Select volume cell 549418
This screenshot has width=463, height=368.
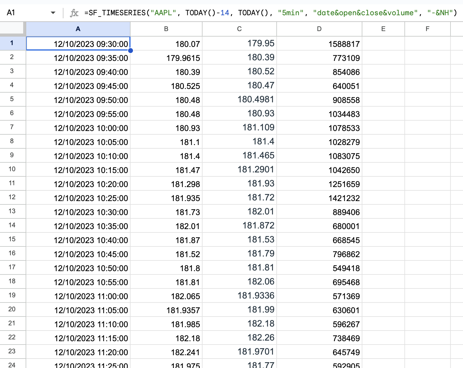319,268
